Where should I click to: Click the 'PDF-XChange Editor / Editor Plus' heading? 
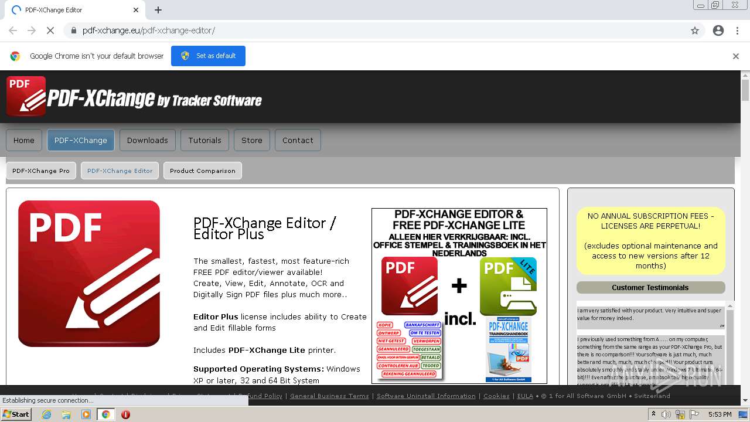265,229
